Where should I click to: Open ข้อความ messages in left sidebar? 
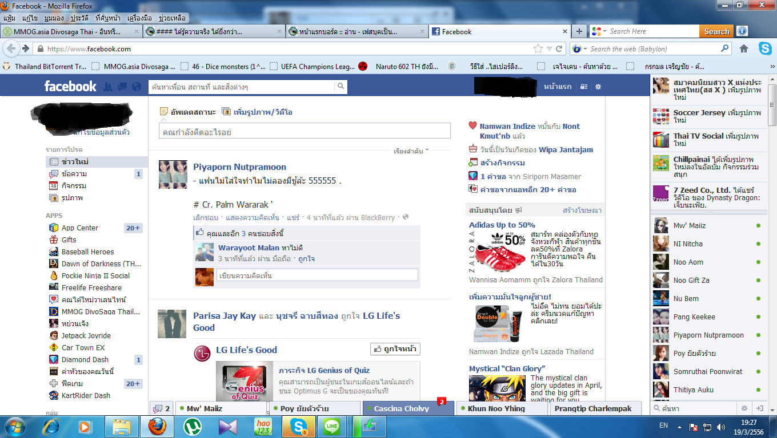coord(74,173)
